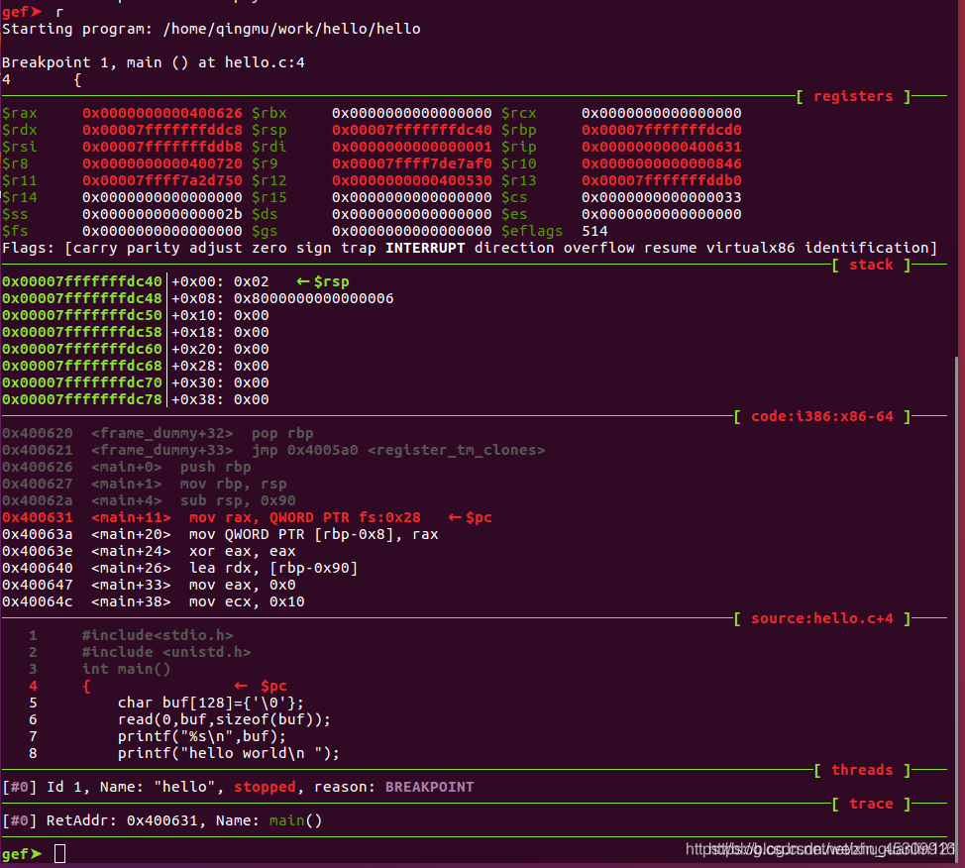The image size is (965, 868).
Task: Select stack address 0x00007fffffffdc40
Action: pos(82,282)
